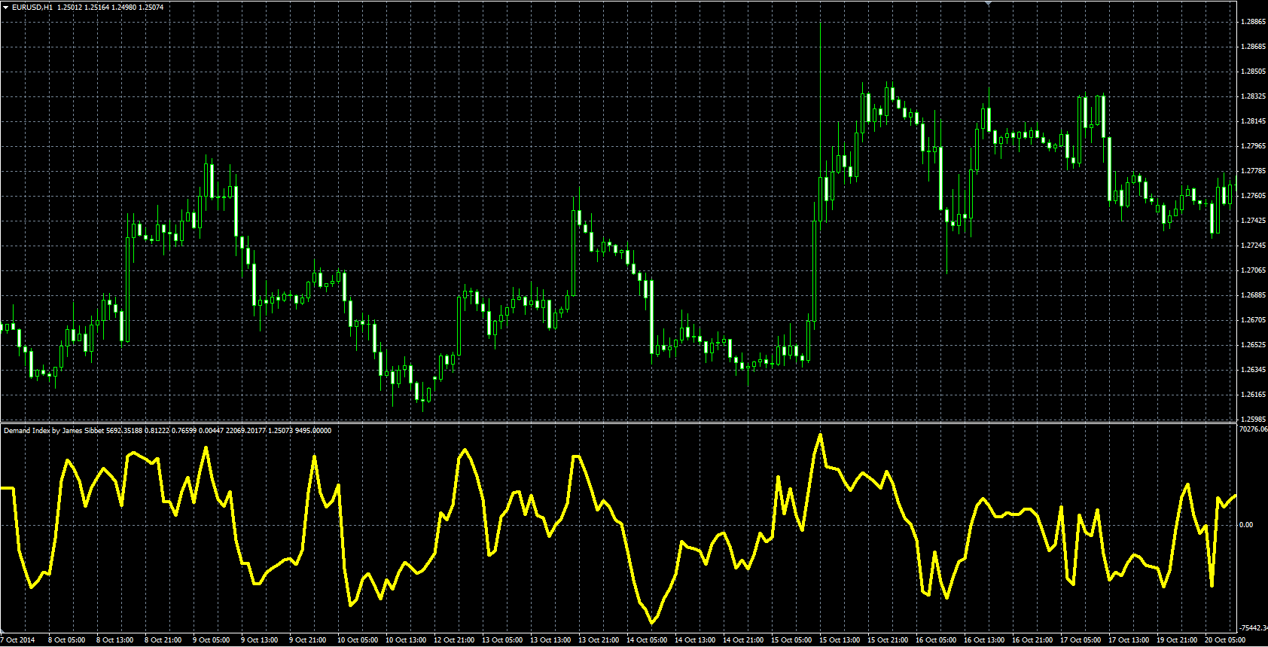This screenshot has width=1268, height=647.
Task: Click price level 1.27785 on the scale
Action: [1252, 171]
